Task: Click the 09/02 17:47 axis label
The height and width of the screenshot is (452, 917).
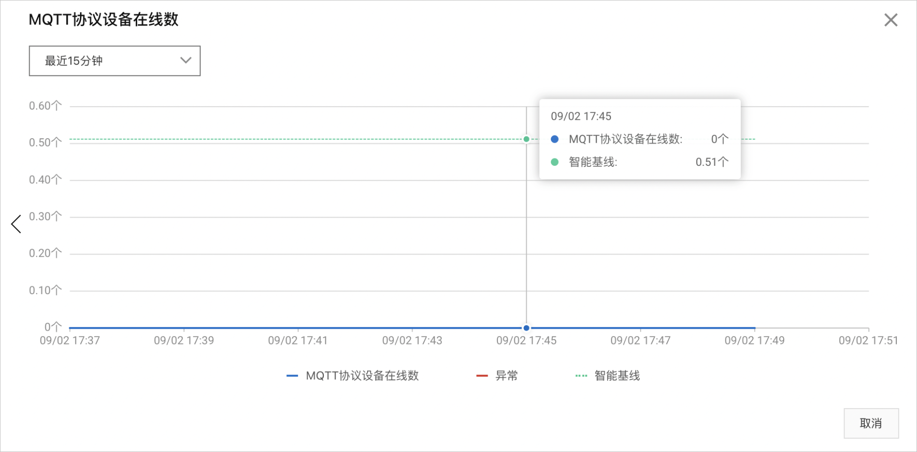Action: pyautogui.click(x=641, y=340)
